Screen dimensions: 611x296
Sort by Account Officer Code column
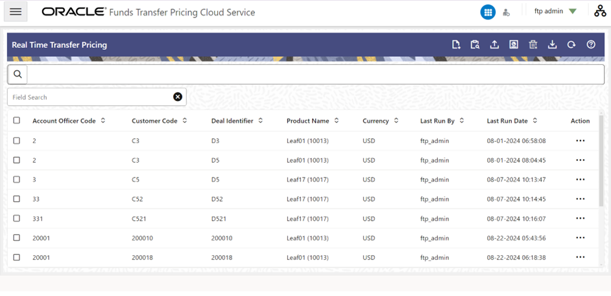point(103,120)
